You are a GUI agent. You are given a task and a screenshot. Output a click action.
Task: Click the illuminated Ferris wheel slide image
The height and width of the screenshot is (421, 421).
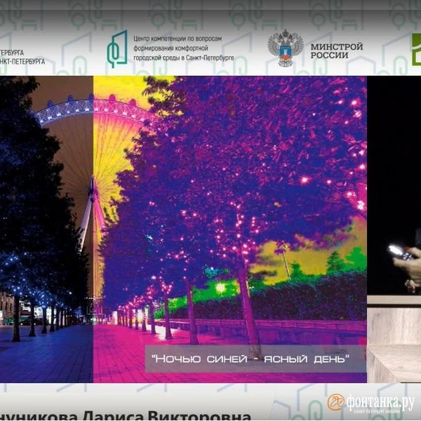(183, 229)
